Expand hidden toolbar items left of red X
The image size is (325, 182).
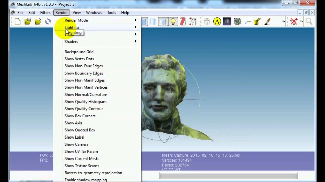point(283,22)
